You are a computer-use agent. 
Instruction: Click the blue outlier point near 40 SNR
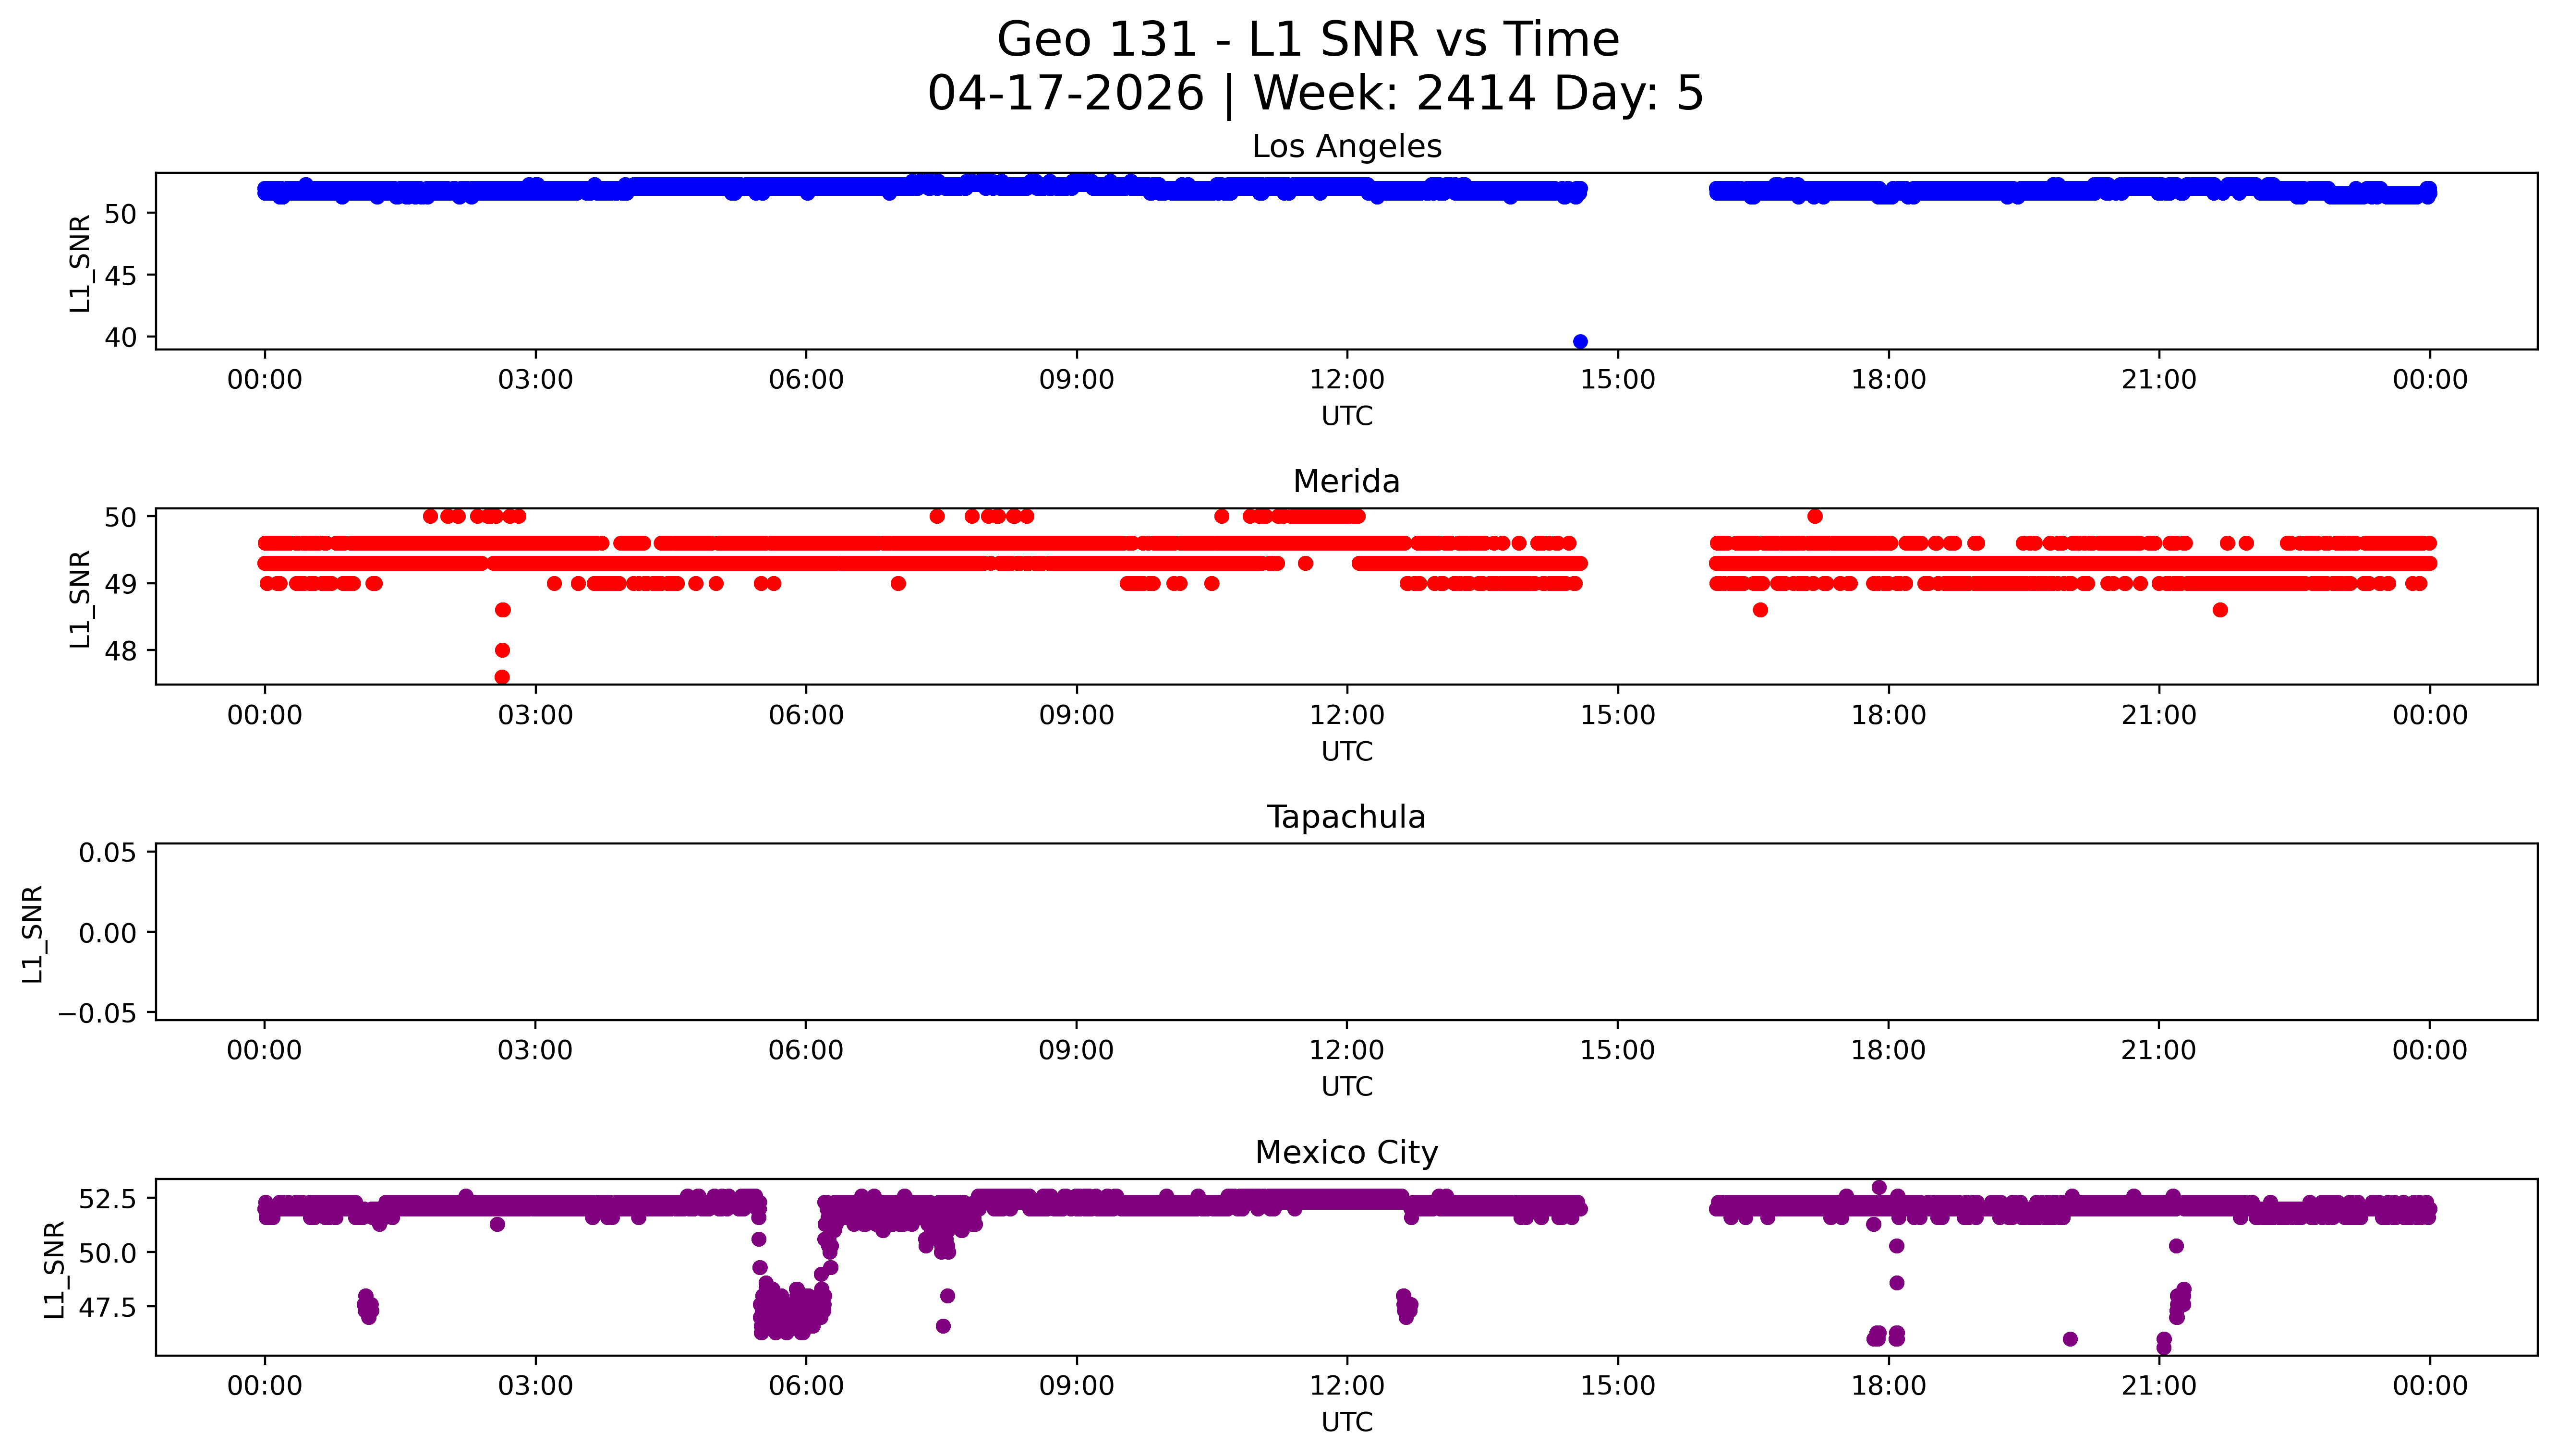(x=1580, y=342)
